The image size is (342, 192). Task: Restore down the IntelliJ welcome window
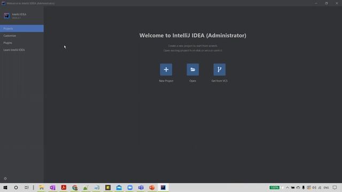pyautogui.click(x=327, y=3)
